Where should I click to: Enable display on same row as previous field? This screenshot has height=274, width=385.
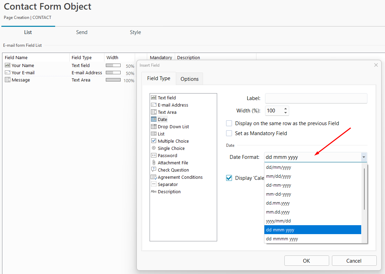(229, 123)
